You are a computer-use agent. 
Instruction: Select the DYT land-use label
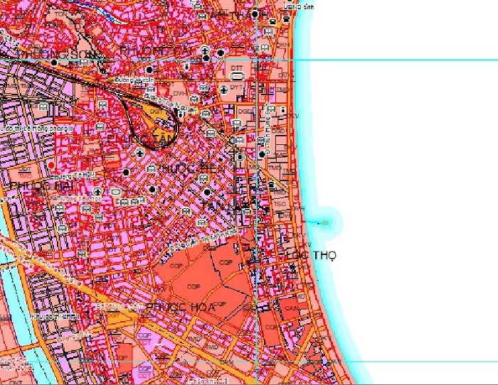click(236, 87)
